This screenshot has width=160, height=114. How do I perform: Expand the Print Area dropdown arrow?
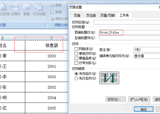pos(3,19)
